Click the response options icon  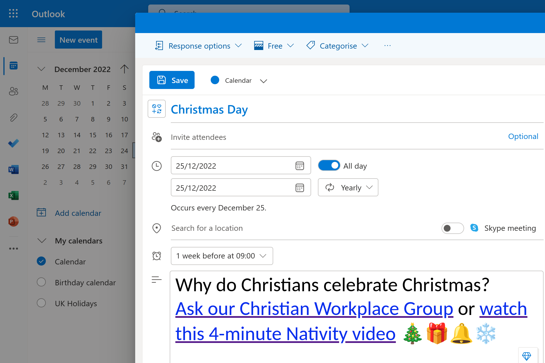coord(159,45)
